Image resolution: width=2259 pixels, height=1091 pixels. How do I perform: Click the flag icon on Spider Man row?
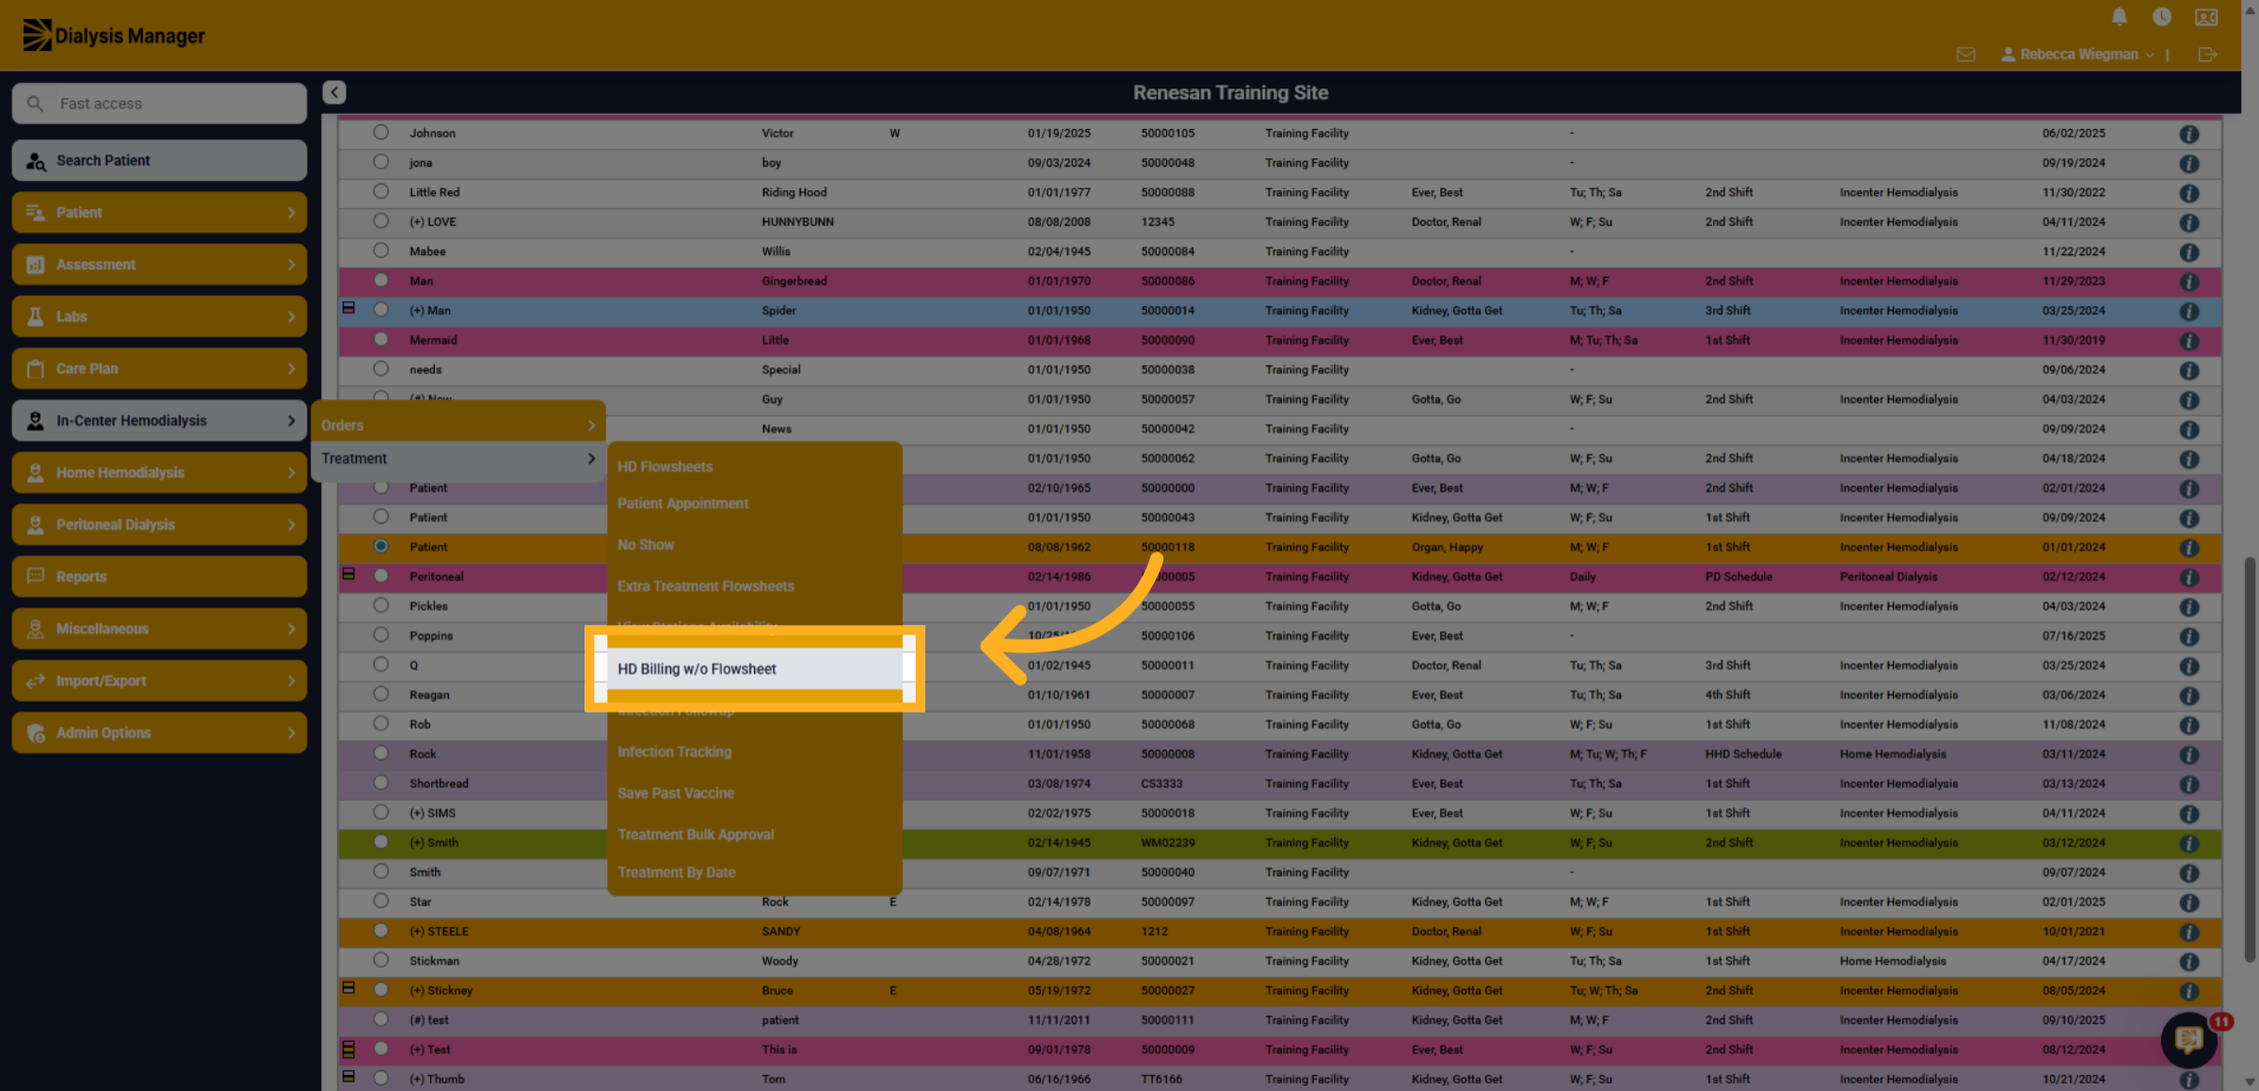coord(348,308)
